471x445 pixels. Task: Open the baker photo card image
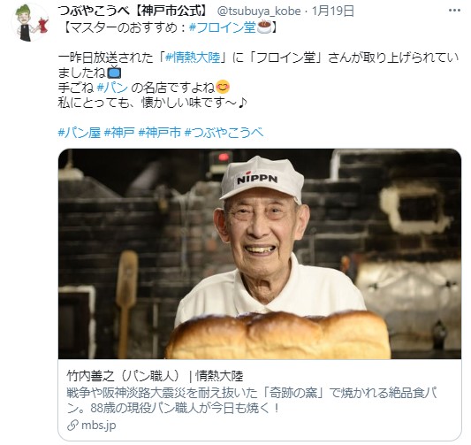point(260,254)
